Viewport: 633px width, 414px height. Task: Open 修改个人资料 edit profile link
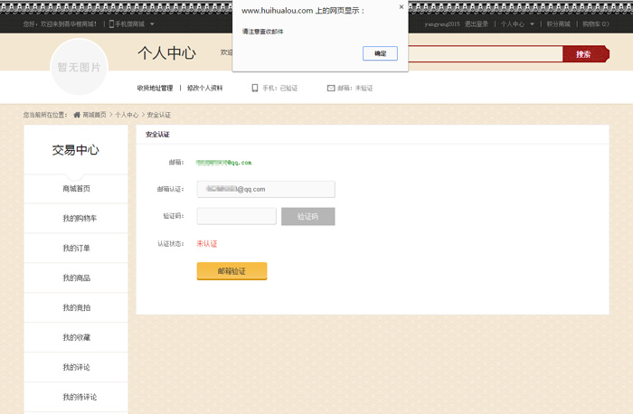click(x=205, y=89)
